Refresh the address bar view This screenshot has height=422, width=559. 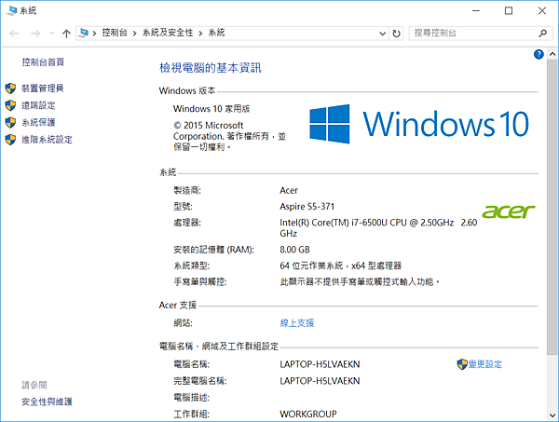[x=396, y=34]
